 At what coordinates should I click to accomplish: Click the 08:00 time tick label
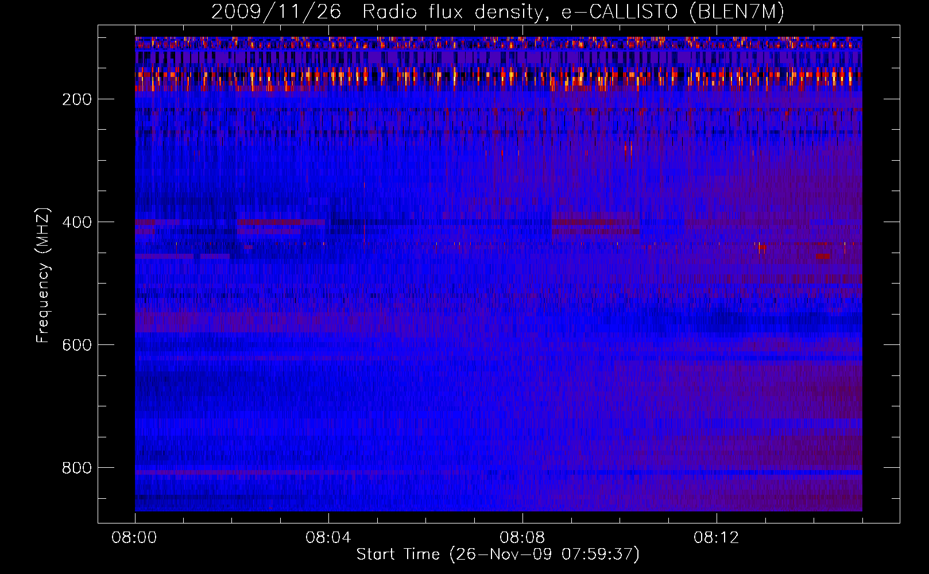134,538
